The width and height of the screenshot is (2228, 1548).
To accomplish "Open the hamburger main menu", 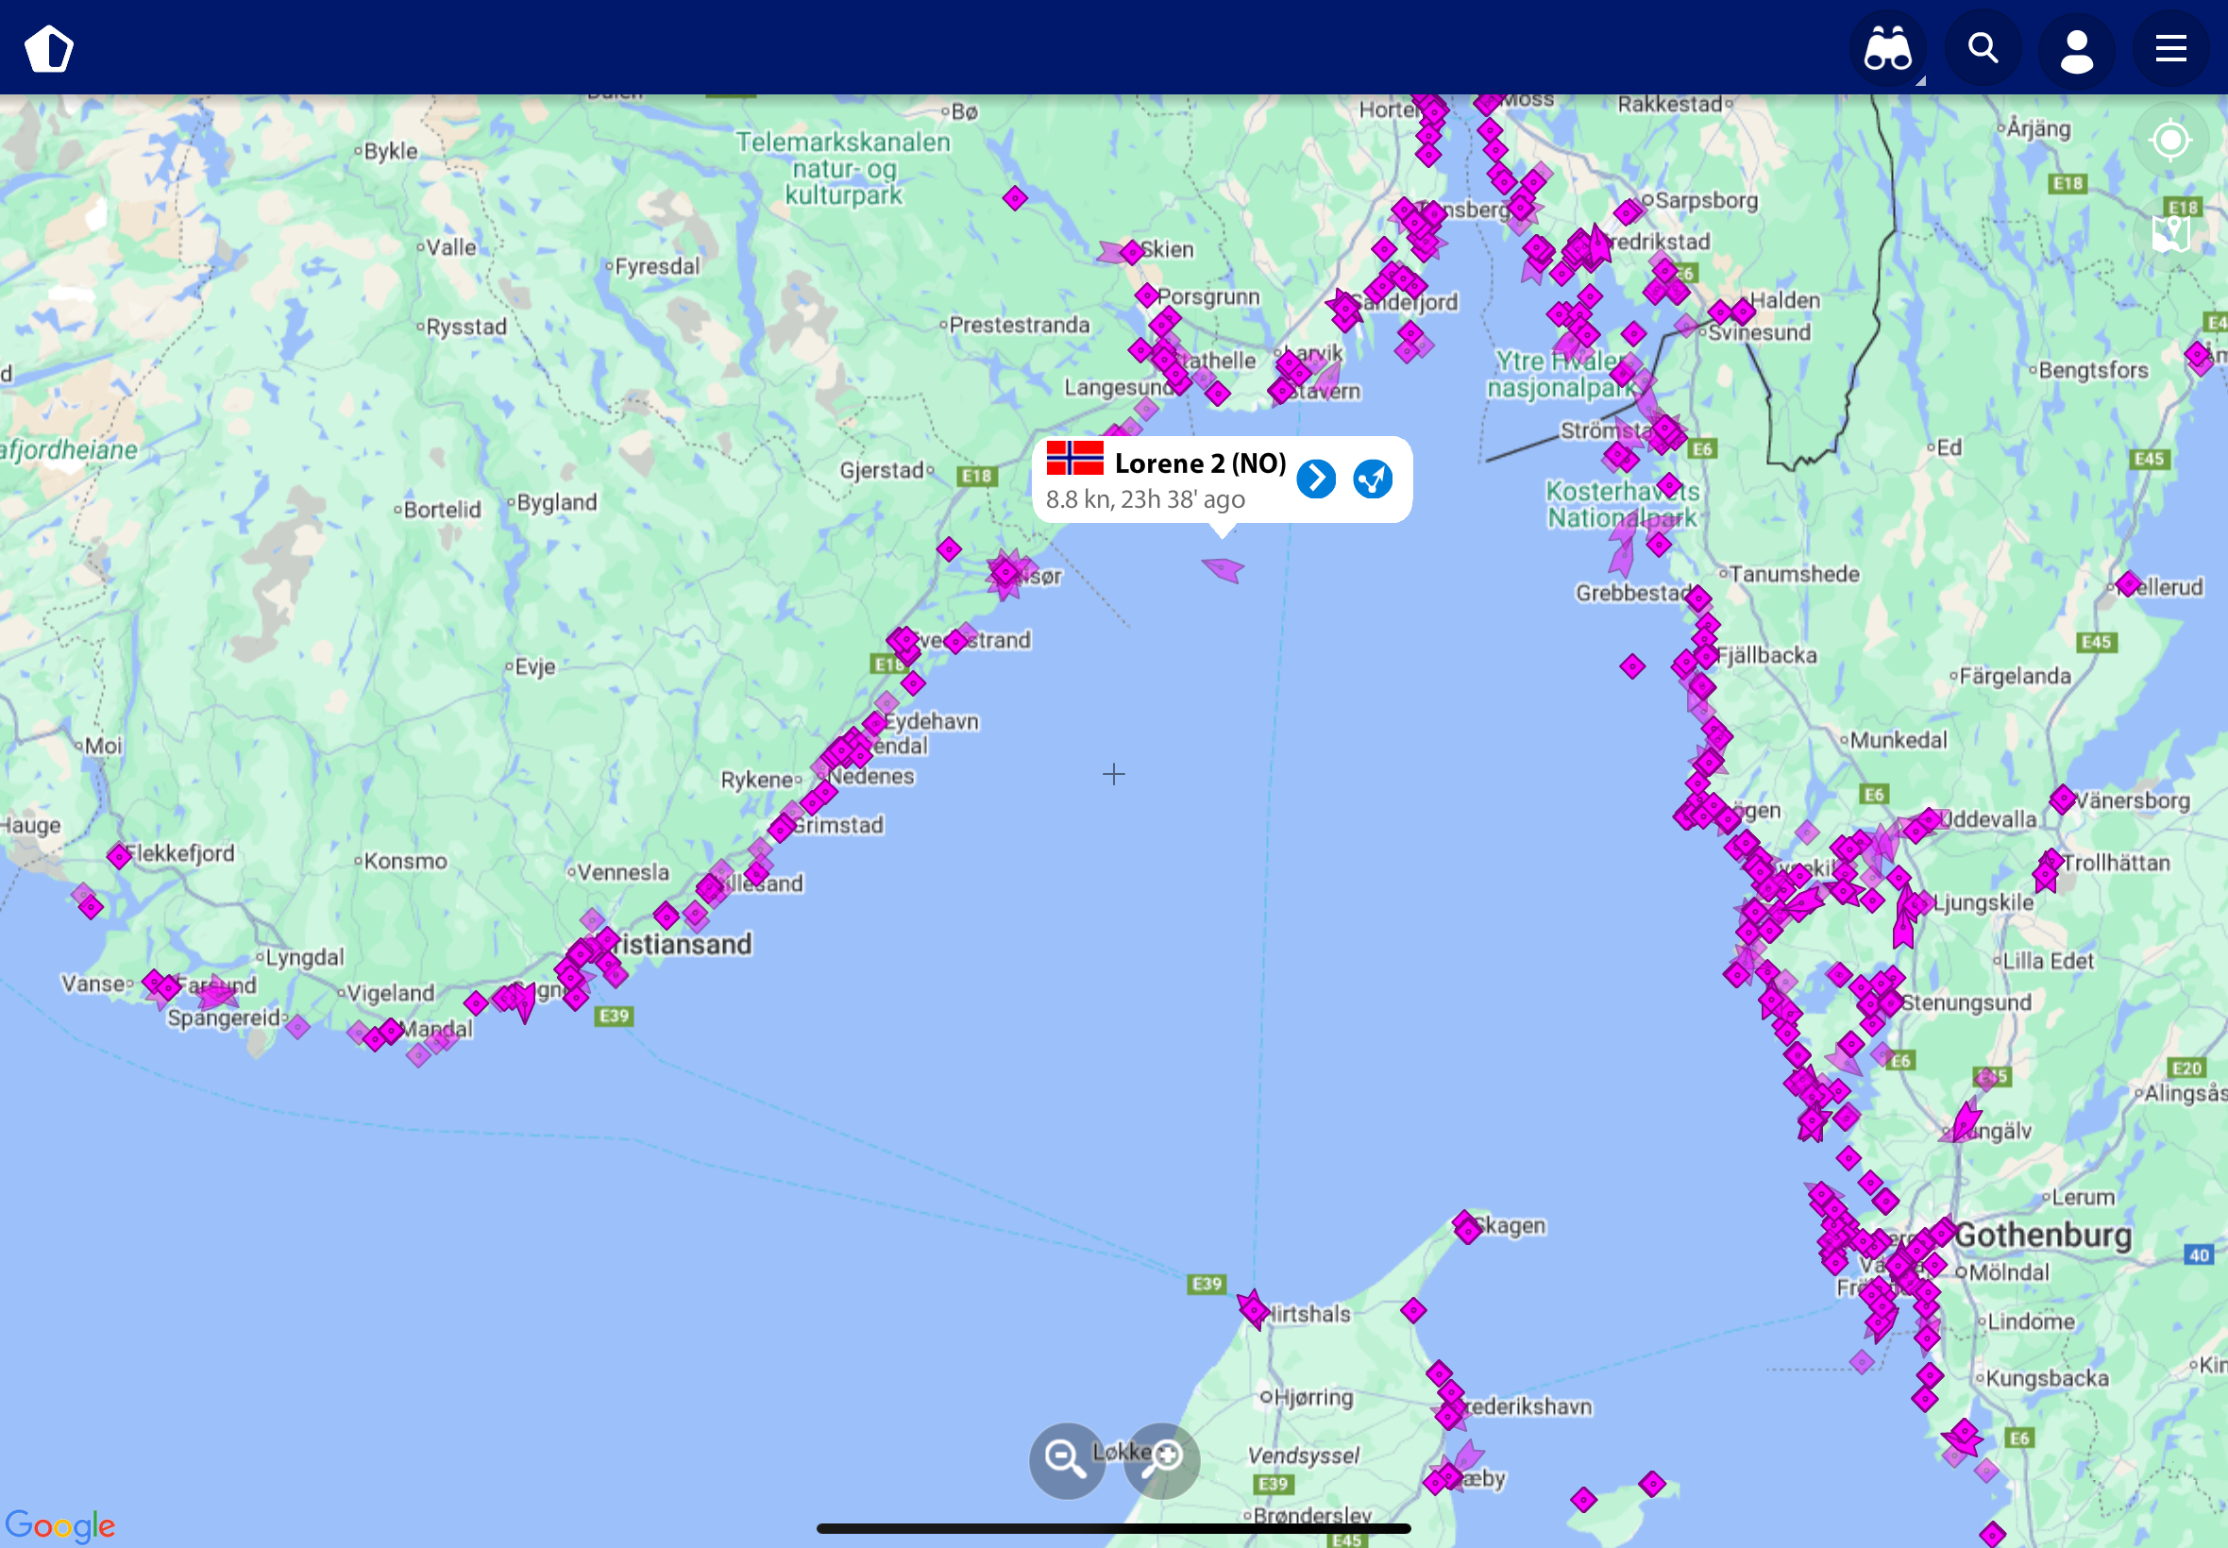I will (2169, 48).
